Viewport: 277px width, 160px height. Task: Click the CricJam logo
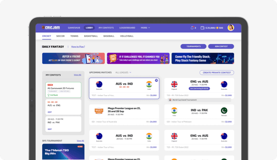[x=51, y=28]
